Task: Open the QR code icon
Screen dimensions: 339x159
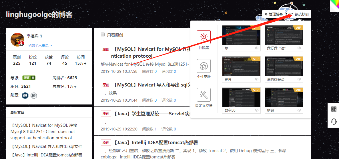Action: click(x=334, y=109)
